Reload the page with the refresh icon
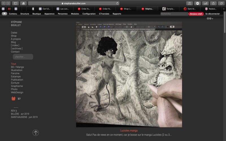The image size is (226, 141). 117,3
